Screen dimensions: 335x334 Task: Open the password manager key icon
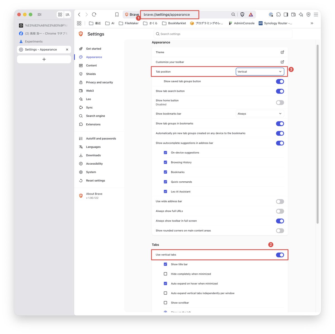coord(271,15)
